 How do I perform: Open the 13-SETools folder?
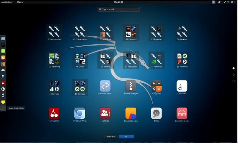[54, 87]
